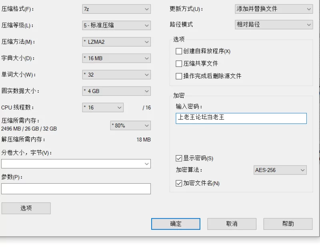Adjust the 固实数据大小 solid block size
This screenshot has width=320, height=247.
point(116,91)
